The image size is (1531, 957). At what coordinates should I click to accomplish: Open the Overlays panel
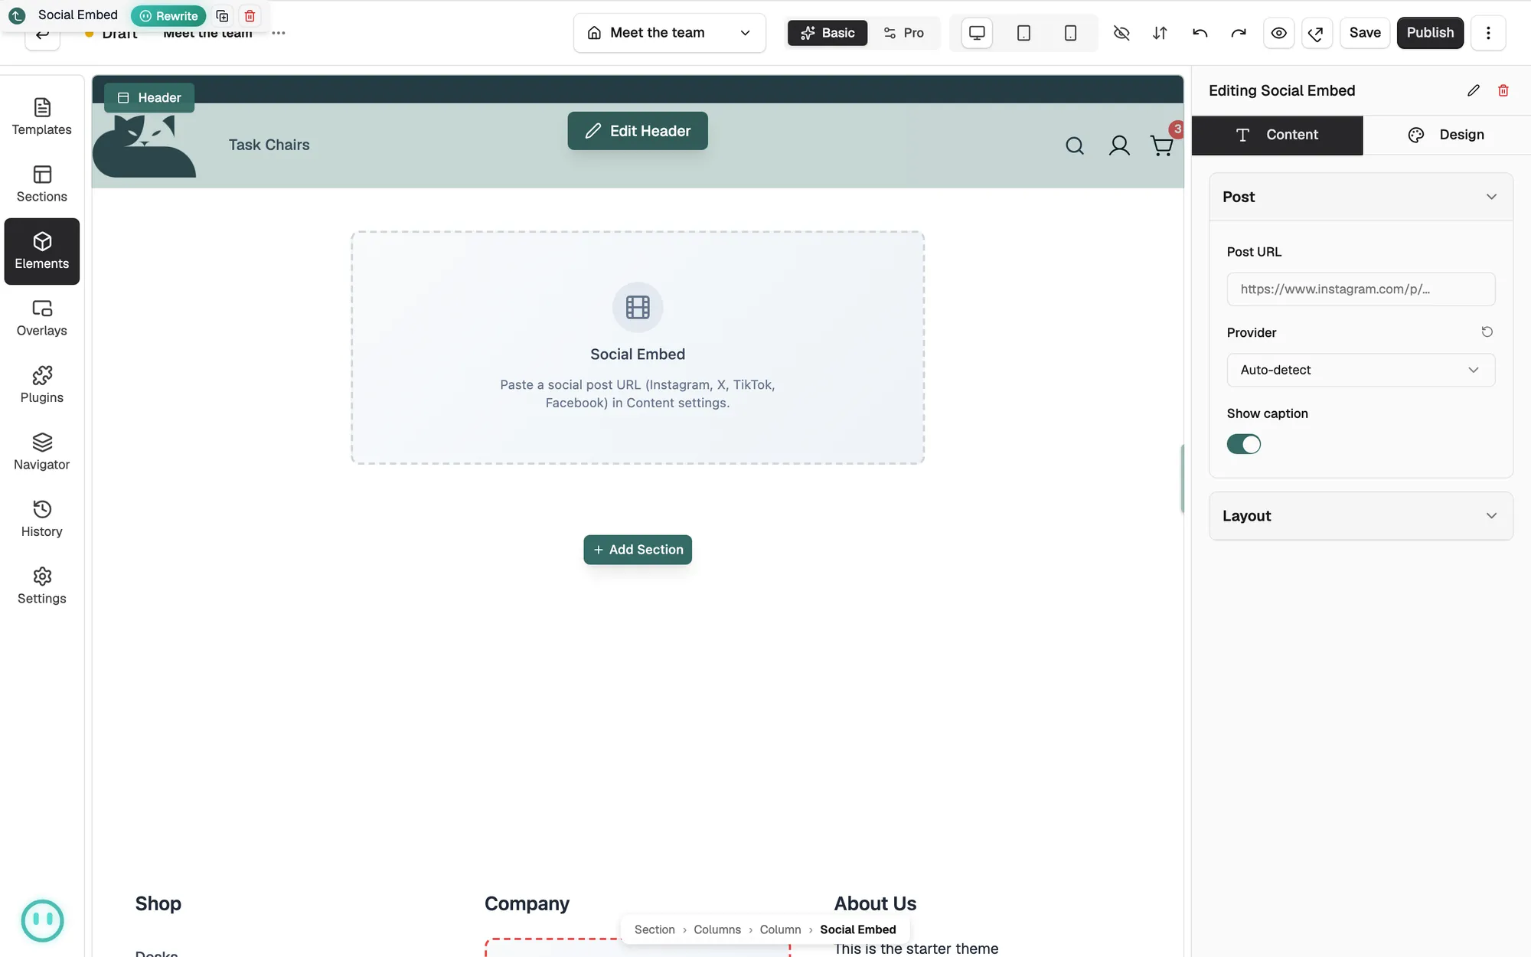point(42,318)
